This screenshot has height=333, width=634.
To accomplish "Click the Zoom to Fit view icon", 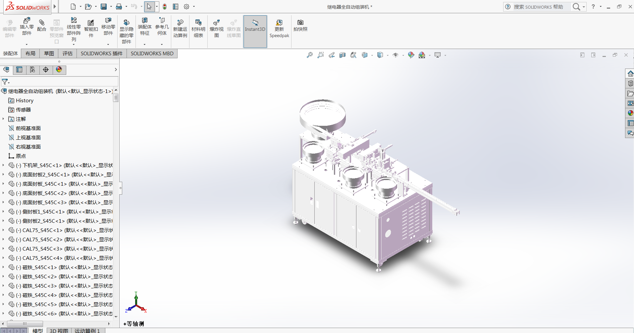I will [x=310, y=55].
